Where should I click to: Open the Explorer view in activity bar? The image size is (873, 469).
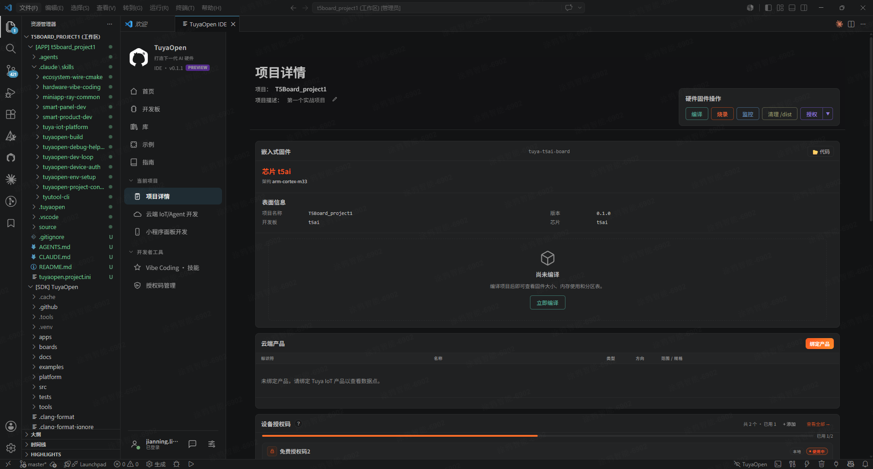click(11, 27)
